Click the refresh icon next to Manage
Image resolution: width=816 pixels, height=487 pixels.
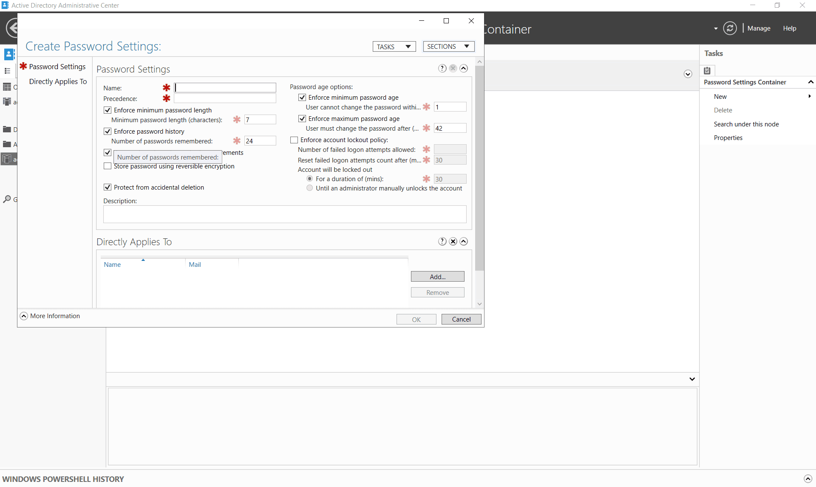(x=730, y=28)
